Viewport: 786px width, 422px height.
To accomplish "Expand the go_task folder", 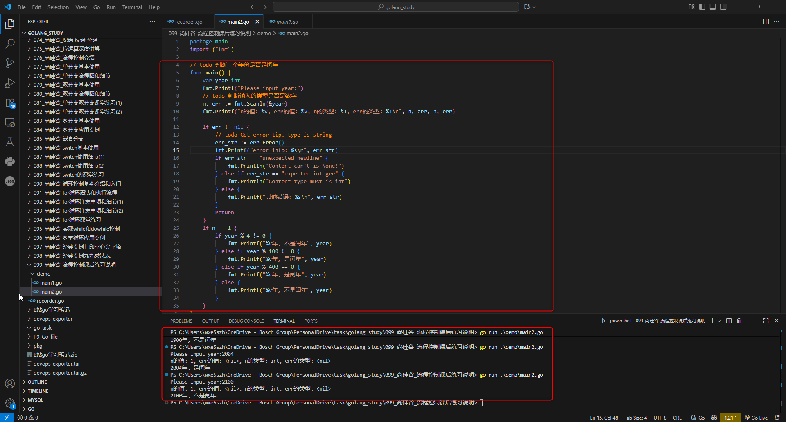I will pyautogui.click(x=90, y=328).
